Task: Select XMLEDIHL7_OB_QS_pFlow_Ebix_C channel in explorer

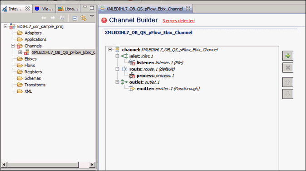Action: click(64, 52)
